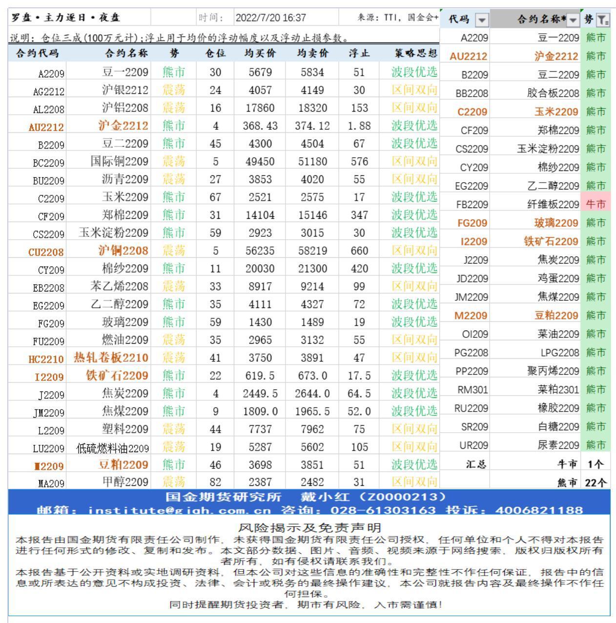The image size is (616, 623).
Task: Click the 56235 buy price cell
Action: 260,251
